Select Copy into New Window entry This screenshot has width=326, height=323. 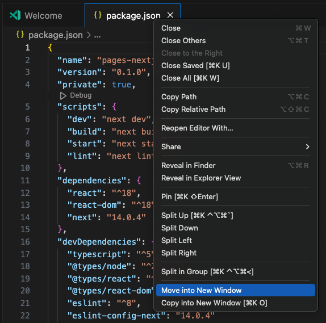tap(236, 303)
